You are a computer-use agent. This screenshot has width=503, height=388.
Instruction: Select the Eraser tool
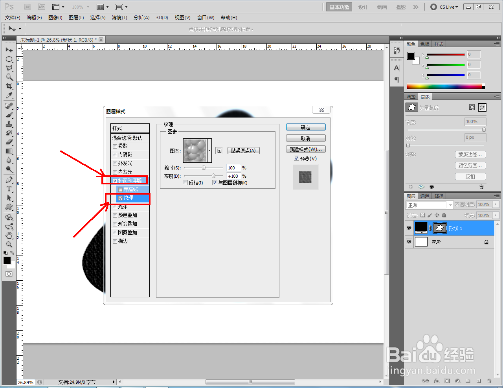[9, 142]
